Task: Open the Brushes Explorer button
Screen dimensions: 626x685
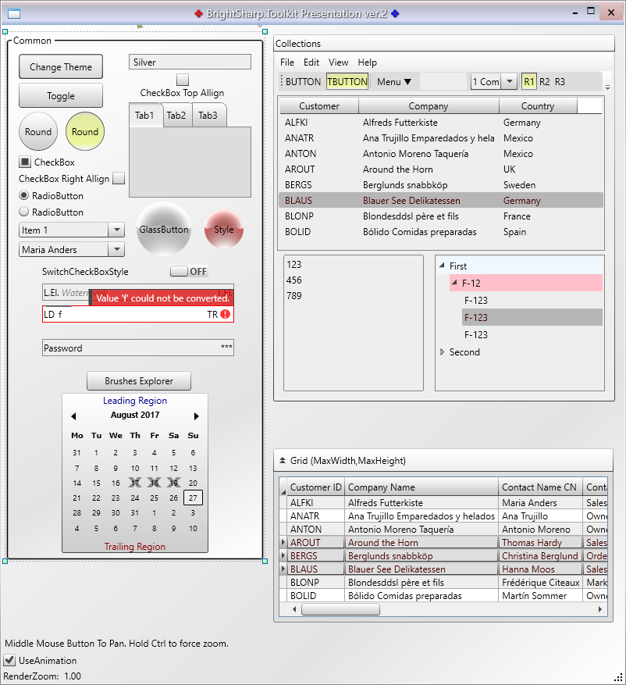Action: pos(139,381)
